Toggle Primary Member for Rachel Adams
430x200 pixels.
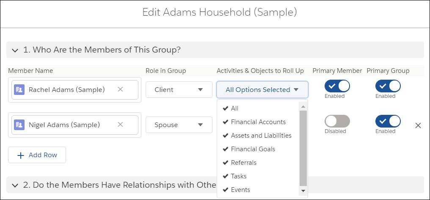coord(337,86)
